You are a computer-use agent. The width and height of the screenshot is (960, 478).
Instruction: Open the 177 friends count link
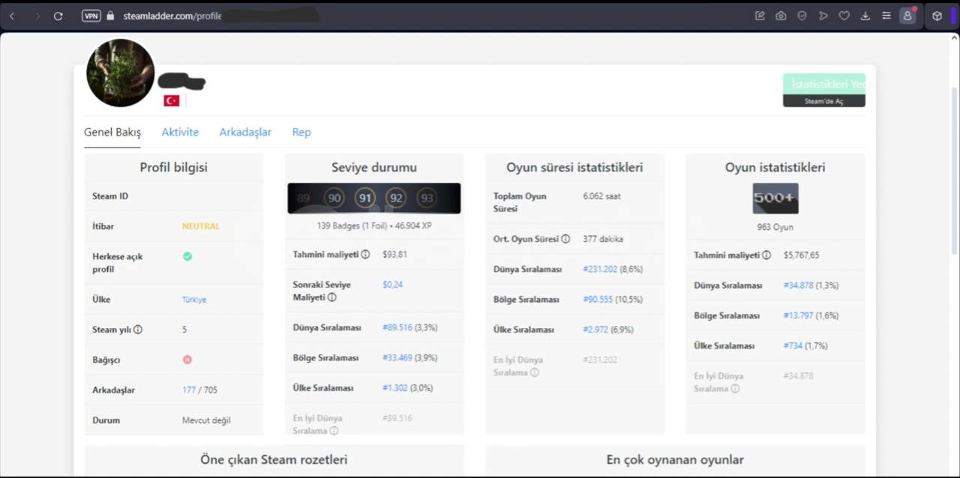(189, 390)
